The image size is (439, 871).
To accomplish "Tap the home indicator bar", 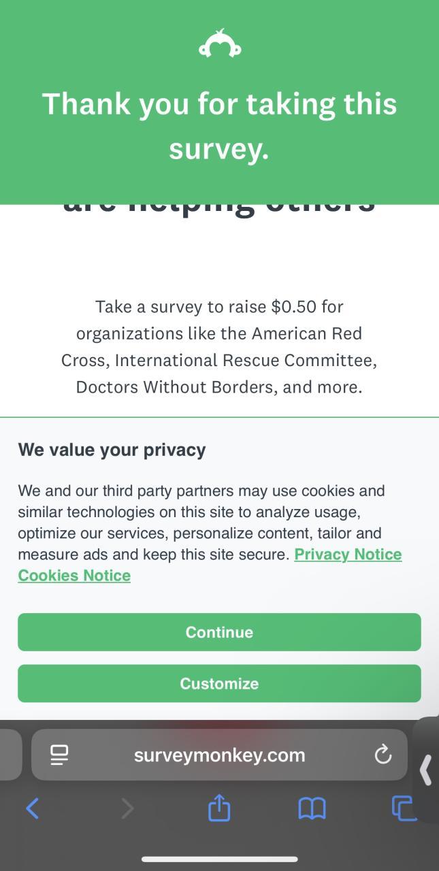I will [x=219, y=859].
